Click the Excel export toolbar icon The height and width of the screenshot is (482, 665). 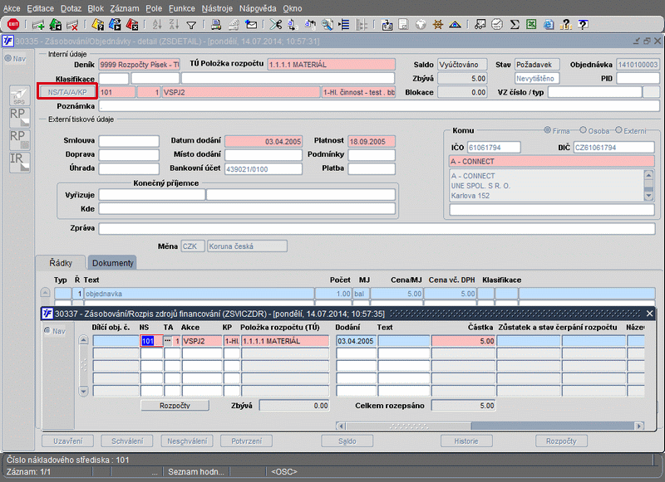click(x=531, y=25)
